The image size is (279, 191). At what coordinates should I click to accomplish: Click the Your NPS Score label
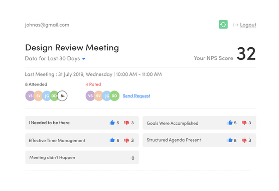pos(213,58)
